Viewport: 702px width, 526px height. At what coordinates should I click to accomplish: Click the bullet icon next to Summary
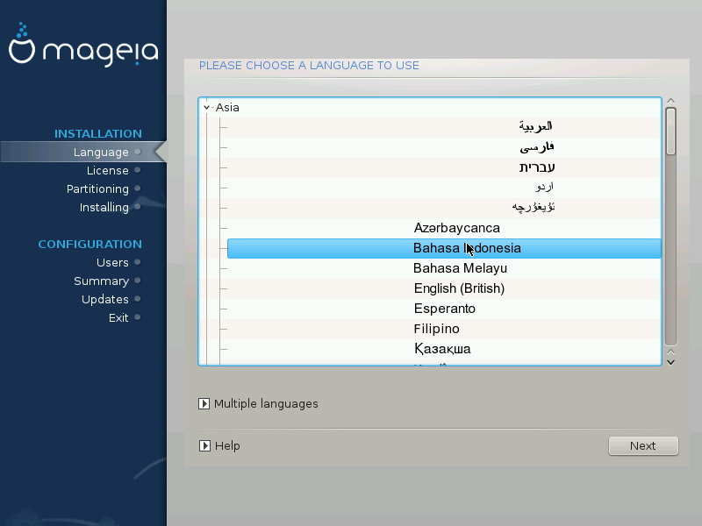pos(138,281)
